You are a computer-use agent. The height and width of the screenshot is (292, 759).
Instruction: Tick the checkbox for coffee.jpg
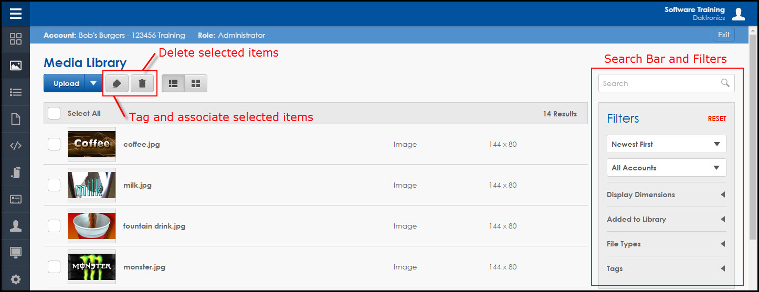(x=54, y=144)
